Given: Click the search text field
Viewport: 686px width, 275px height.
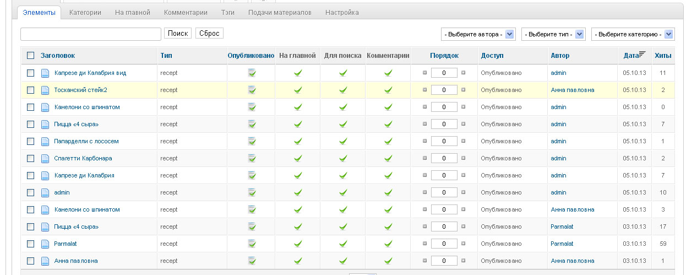Looking at the screenshot, I should (91, 34).
